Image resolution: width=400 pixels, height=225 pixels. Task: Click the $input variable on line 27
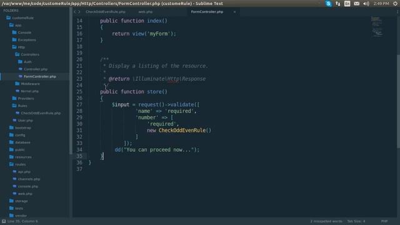click(121, 104)
